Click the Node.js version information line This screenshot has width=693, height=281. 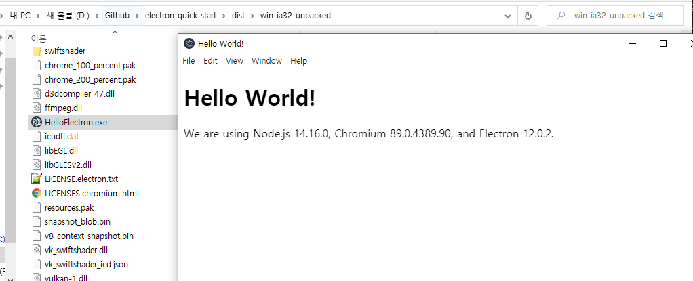click(369, 133)
